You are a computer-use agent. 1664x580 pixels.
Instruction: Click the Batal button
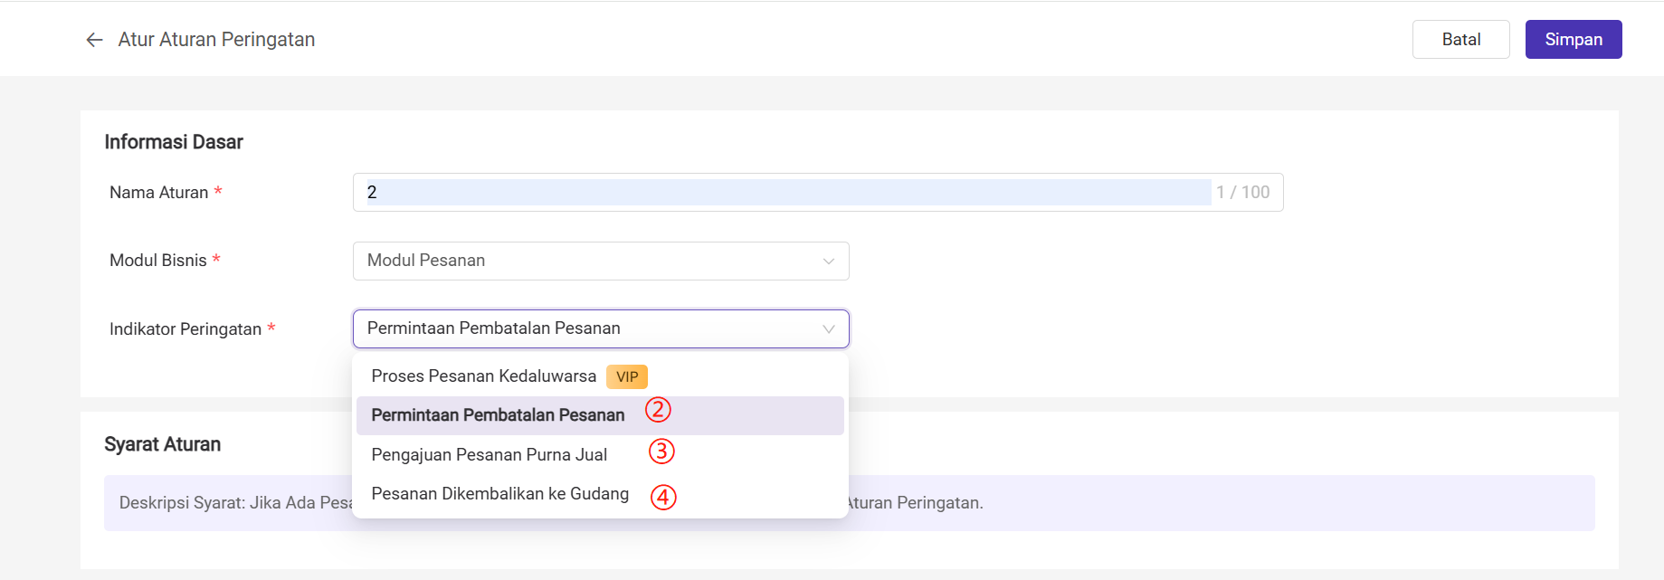[x=1460, y=40]
